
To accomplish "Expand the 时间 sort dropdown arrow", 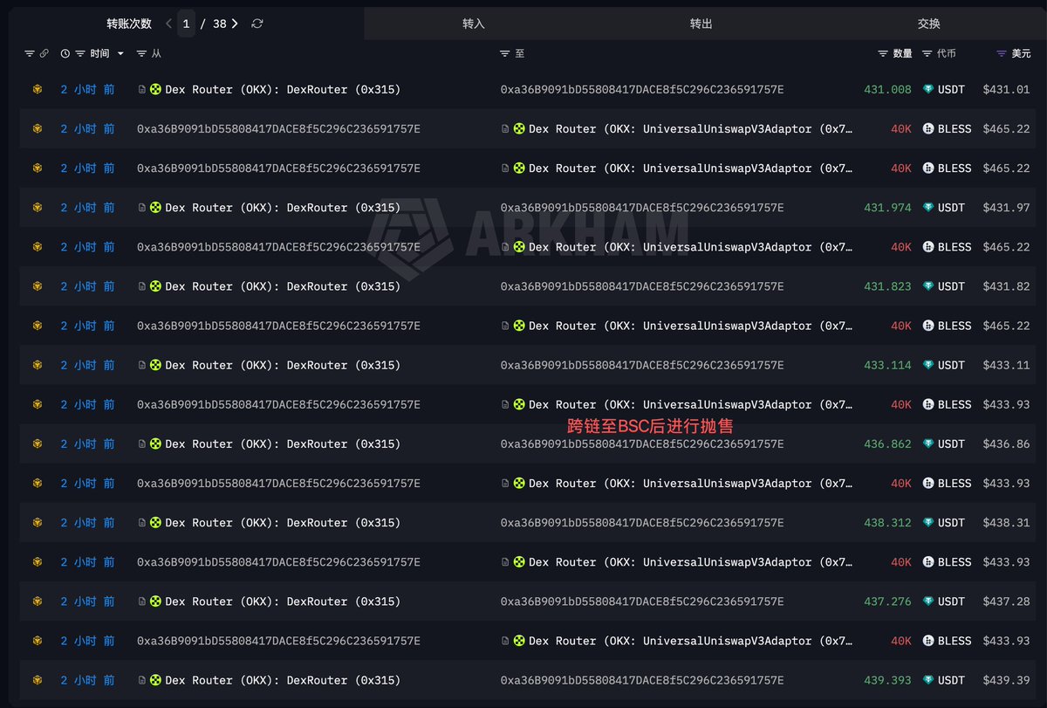I will pyautogui.click(x=120, y=54).
